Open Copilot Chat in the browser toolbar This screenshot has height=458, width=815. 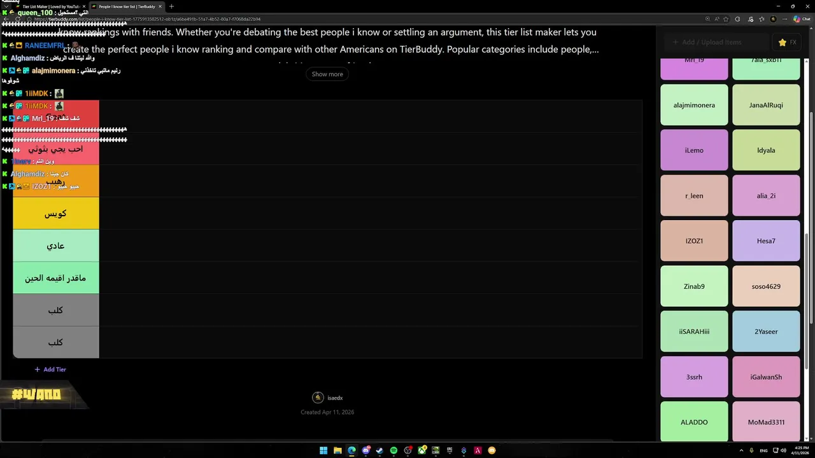pyautogui.click(x=801, y=19)
